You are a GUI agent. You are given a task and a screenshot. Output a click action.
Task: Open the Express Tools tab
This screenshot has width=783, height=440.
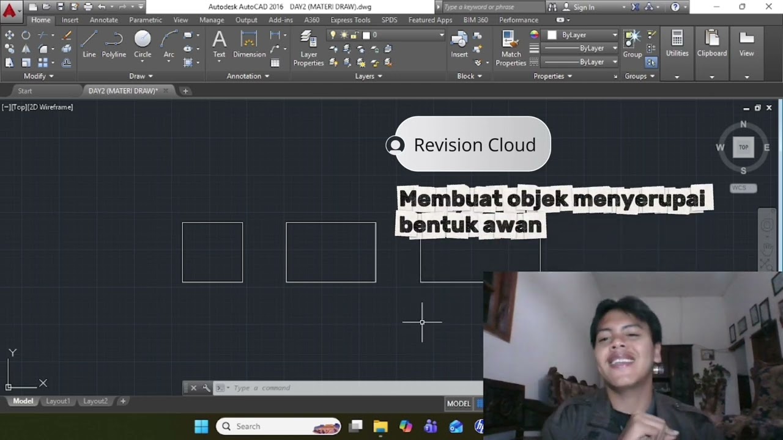click(x=351, y=20)
